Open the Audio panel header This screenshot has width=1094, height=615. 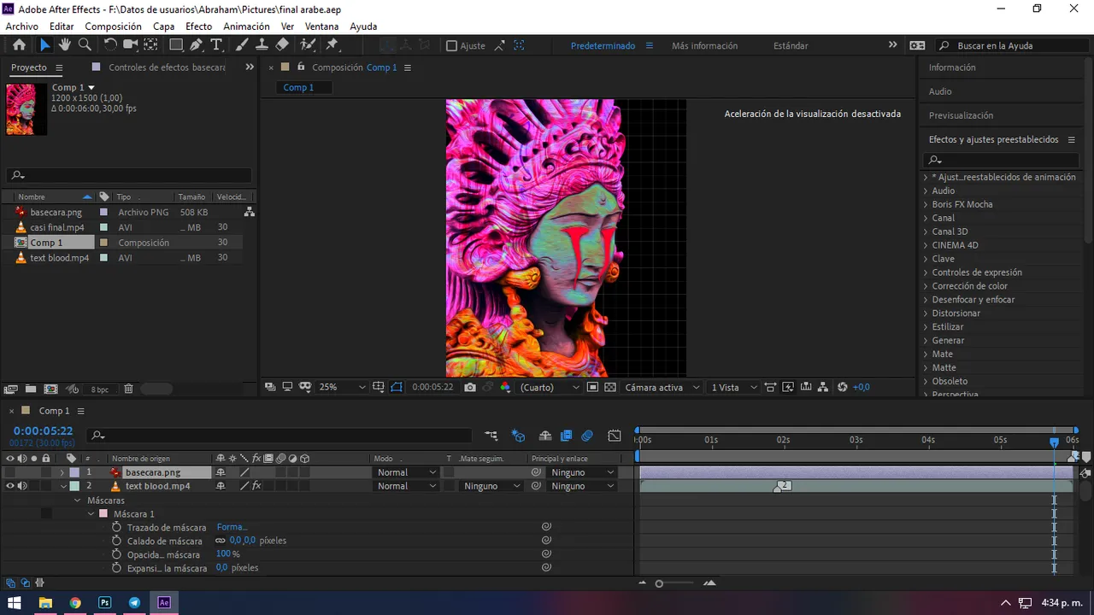coord(940,91)
